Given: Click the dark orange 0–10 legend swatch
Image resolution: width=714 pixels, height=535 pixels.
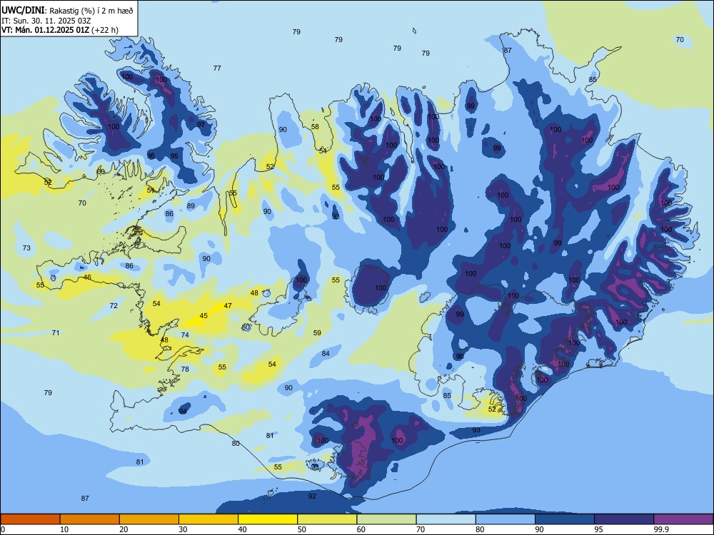Looking at the screenshot, I should (30, 519).
